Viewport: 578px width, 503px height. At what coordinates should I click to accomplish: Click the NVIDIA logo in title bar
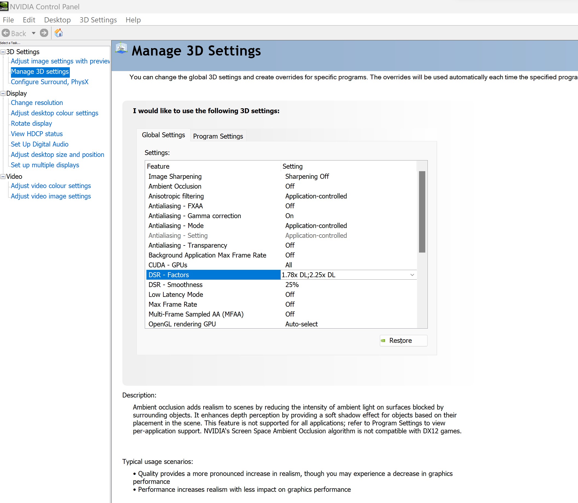[x=4, y=6]
